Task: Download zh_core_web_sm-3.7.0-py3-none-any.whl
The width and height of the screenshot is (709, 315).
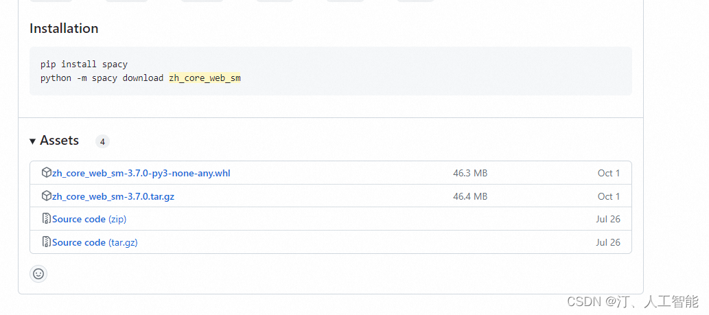Action: tap(141, 174)
